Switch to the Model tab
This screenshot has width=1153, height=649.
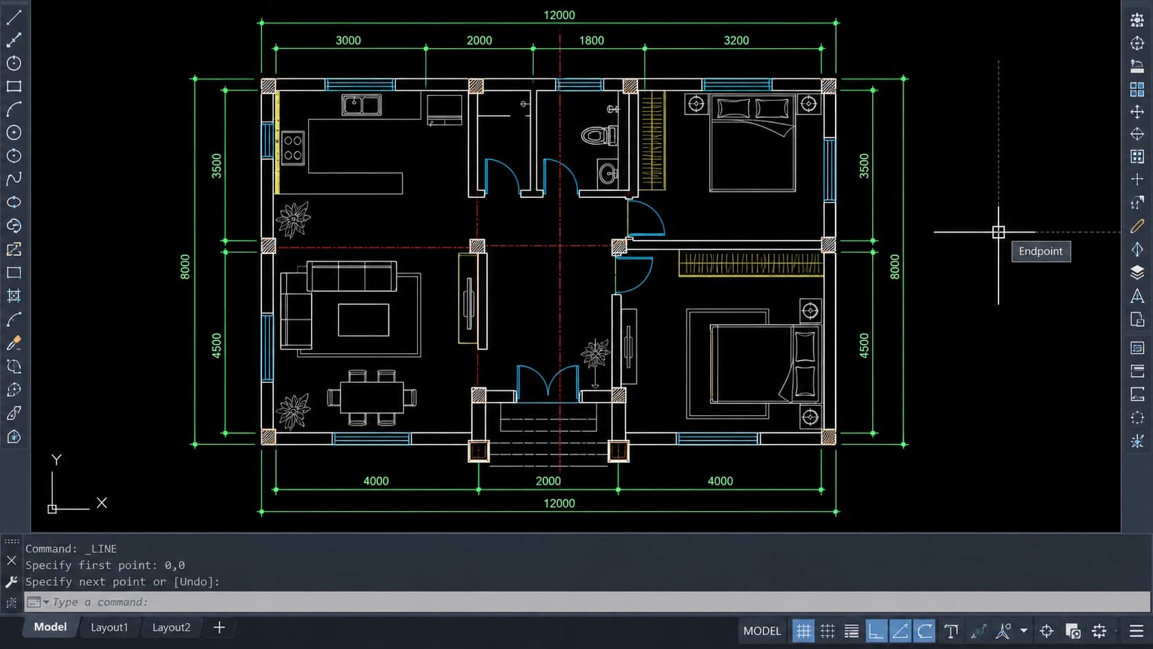50,627
